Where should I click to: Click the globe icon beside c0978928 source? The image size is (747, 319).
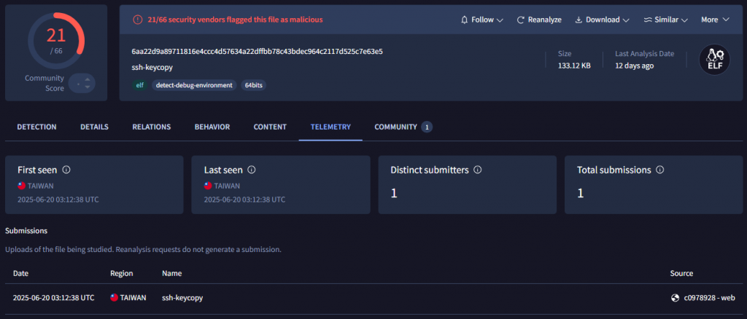coord(675,297)
